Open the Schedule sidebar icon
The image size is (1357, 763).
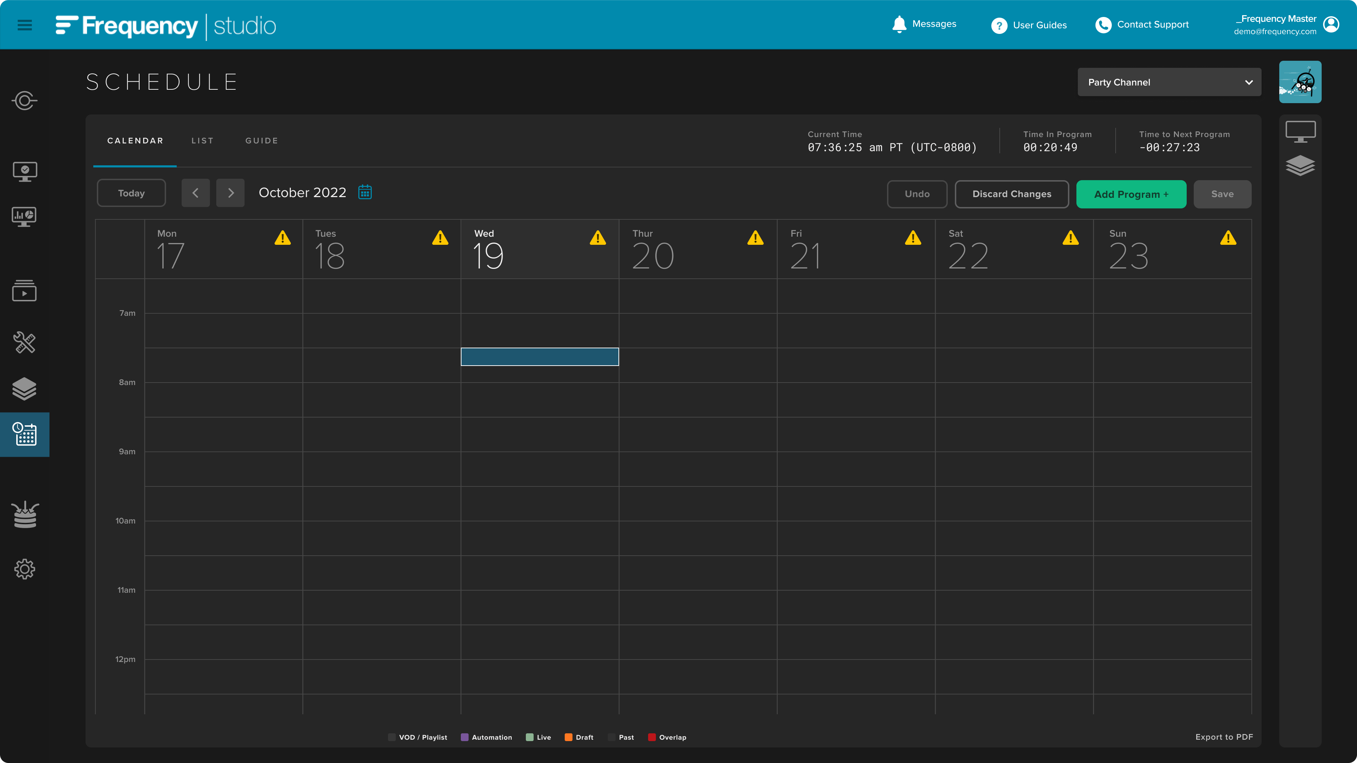24,434
